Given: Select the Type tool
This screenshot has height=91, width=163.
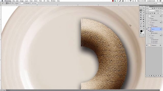Looking at the screenshot, I should (144, 24).
